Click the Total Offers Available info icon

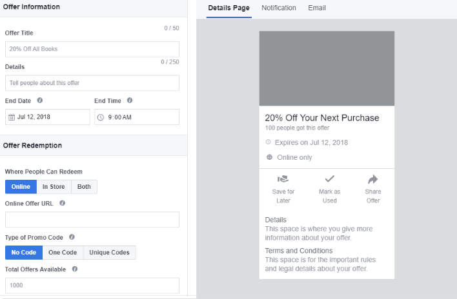point(75,269)
